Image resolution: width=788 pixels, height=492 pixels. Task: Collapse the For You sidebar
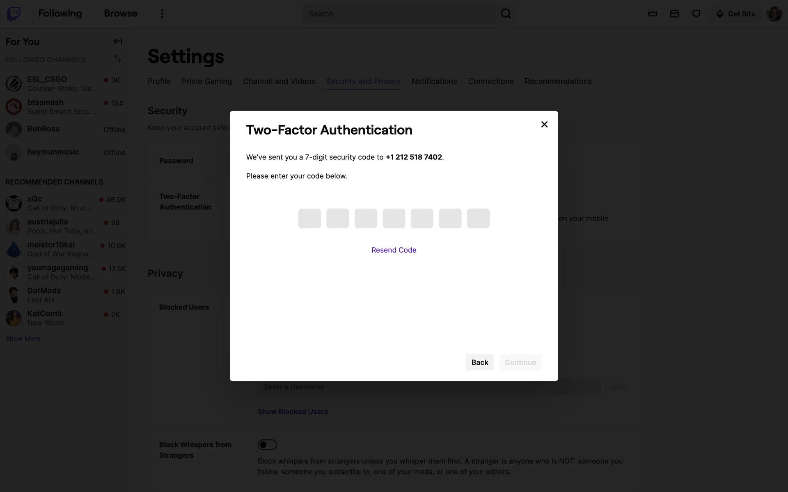118,41
